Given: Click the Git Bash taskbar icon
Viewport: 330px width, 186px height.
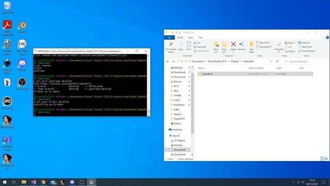Looking at the screenshot, I should coord(91,182).
